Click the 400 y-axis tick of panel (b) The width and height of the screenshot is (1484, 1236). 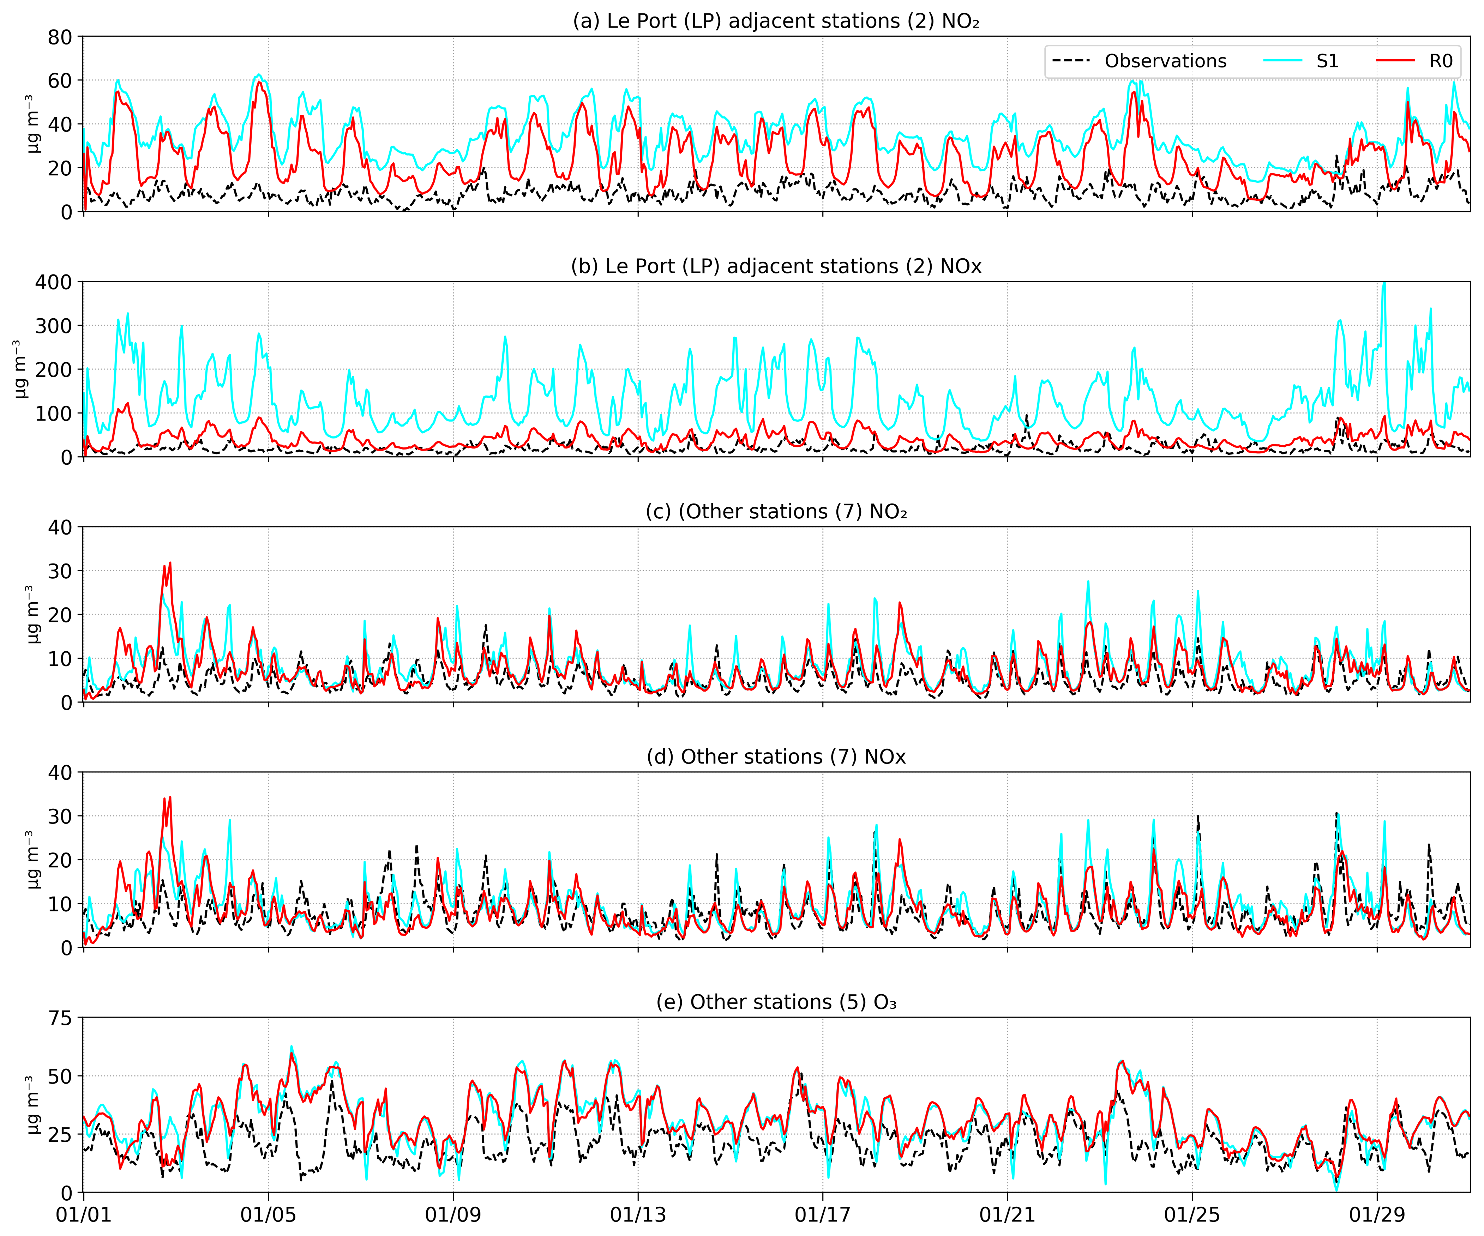tap(54, 283)
